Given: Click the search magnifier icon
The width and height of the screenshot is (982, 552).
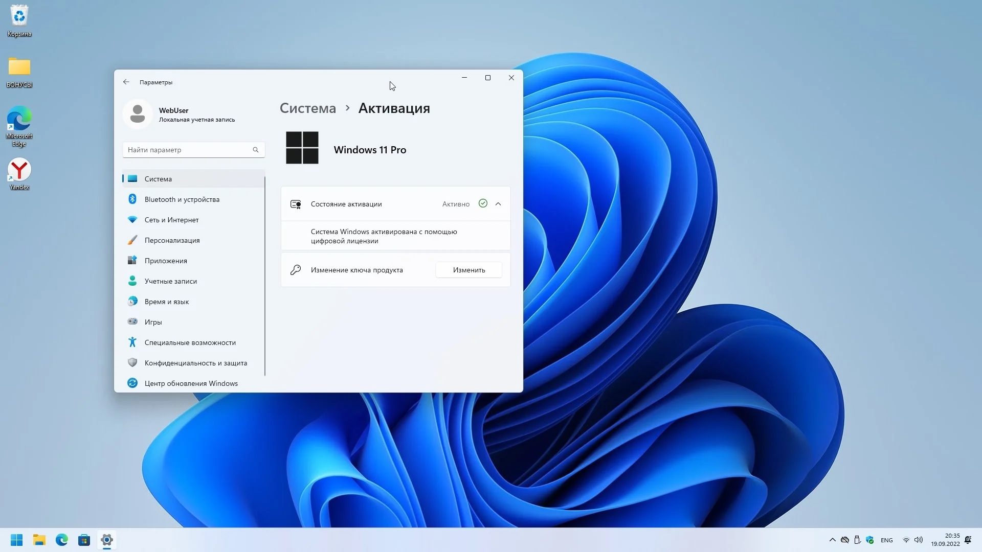Looking at the screenshot, I should (256, 150).
